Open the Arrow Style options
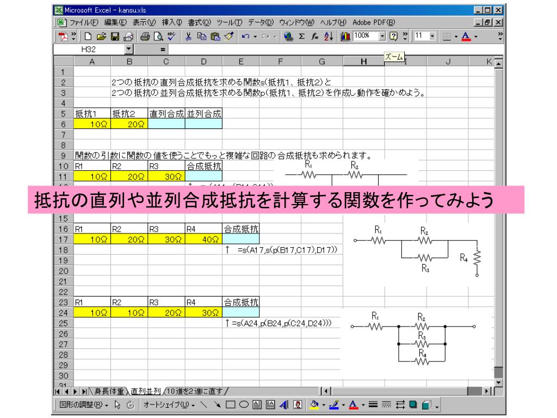 tap(400, 404)
